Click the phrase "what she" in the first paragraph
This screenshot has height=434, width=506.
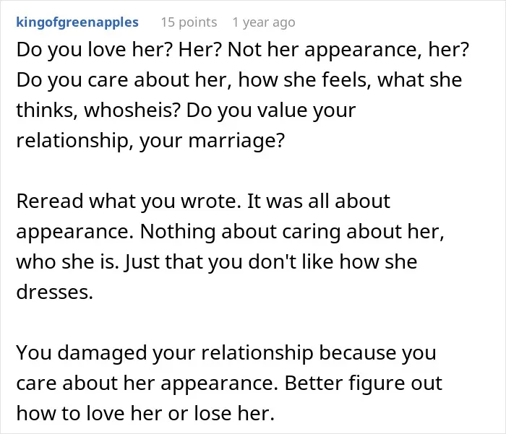(x=420, y=80)
